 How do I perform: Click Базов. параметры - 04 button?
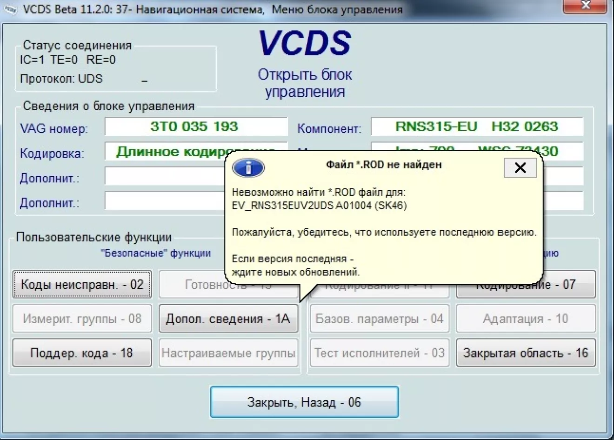pyautogui.click(x=380, y=319)
